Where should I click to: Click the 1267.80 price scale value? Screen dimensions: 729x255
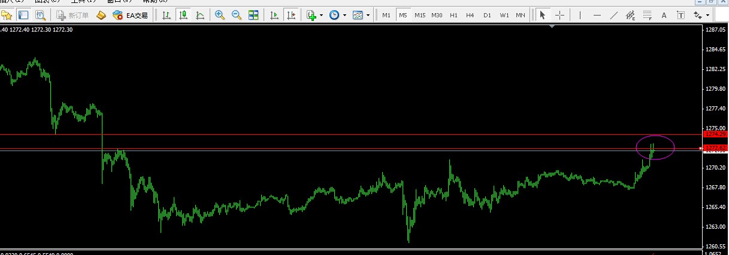(715, 188)
